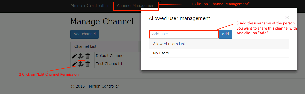Open Default Channel permission editor icon
Viewport: 305px width, 94px height.
coord(81,56)
